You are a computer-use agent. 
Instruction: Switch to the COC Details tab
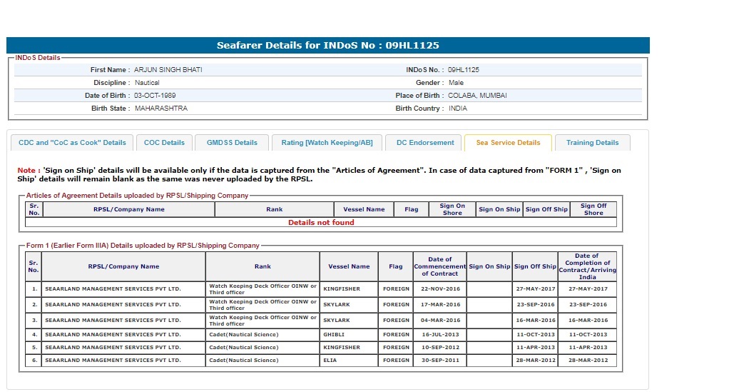[164, 143]
